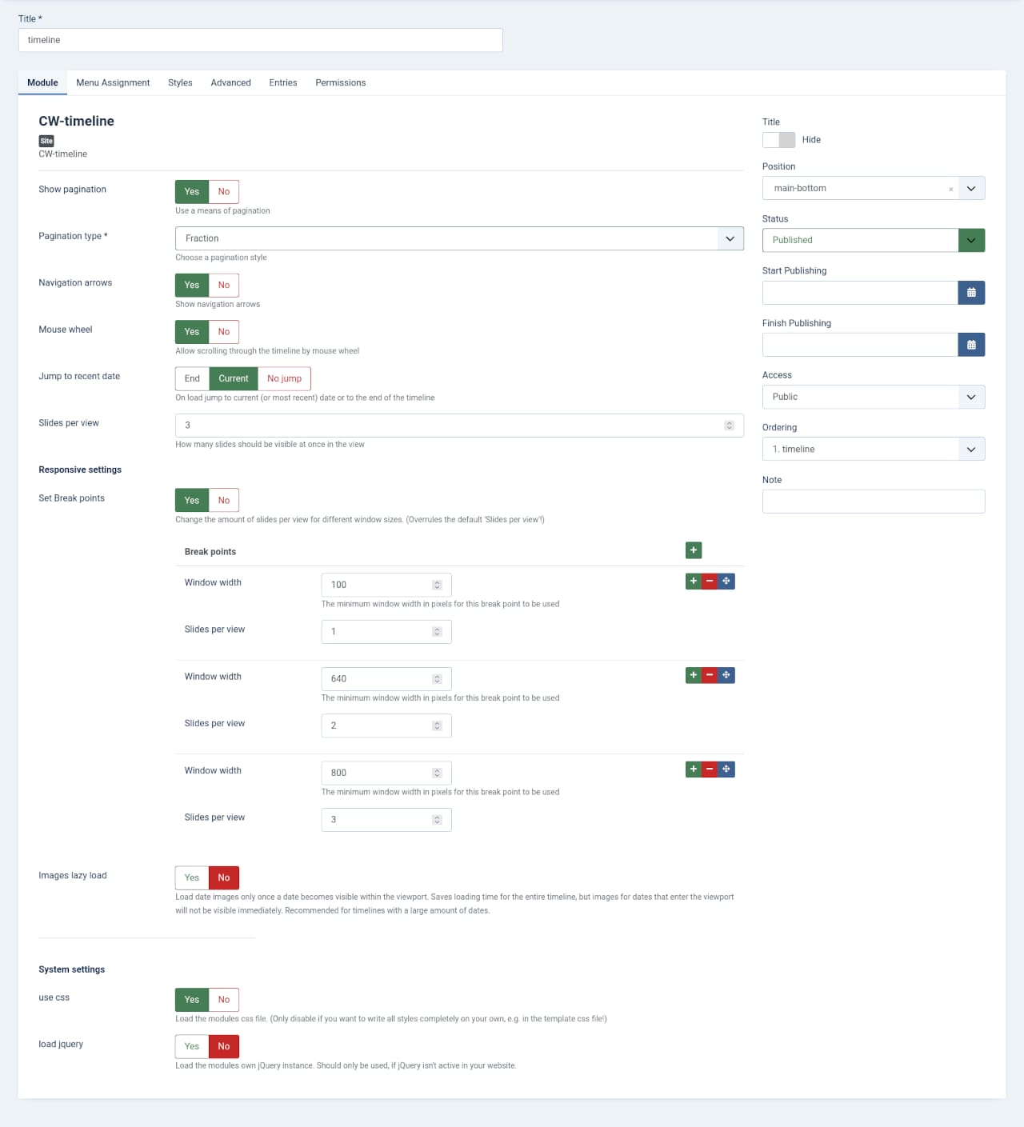Viewport: 1024px width, 1127px height.
Task: Open Finish Publishing calendar picker
Action: (971, 345)
